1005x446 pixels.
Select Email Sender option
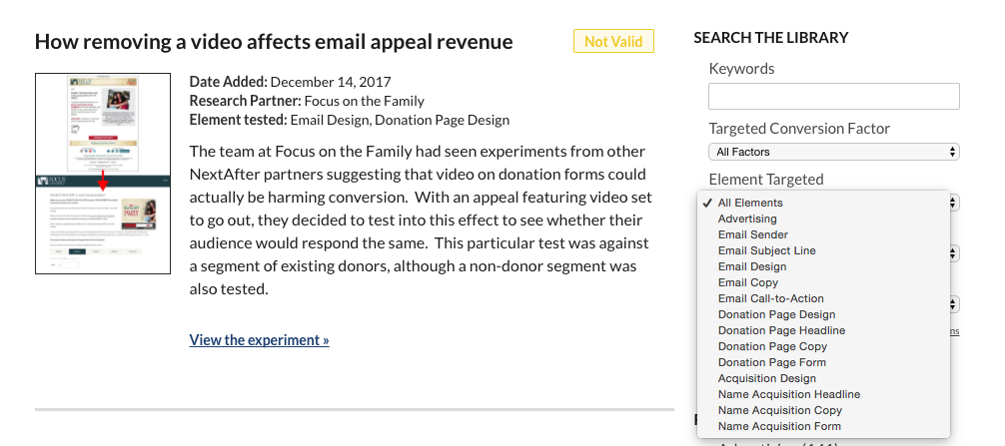tap(823, 234)
